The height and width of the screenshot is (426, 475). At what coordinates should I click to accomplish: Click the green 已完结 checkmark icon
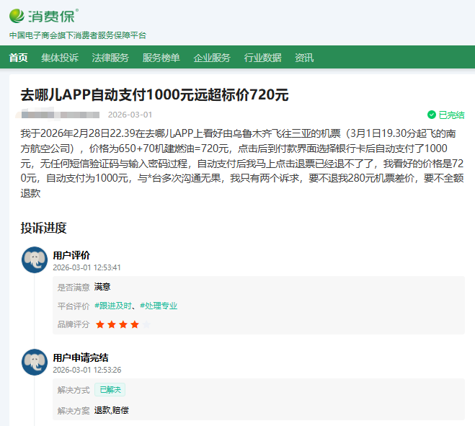tap(432, 115)
